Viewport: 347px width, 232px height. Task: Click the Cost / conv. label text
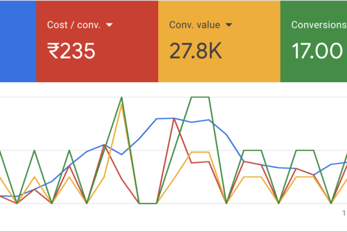coord(74,25)
